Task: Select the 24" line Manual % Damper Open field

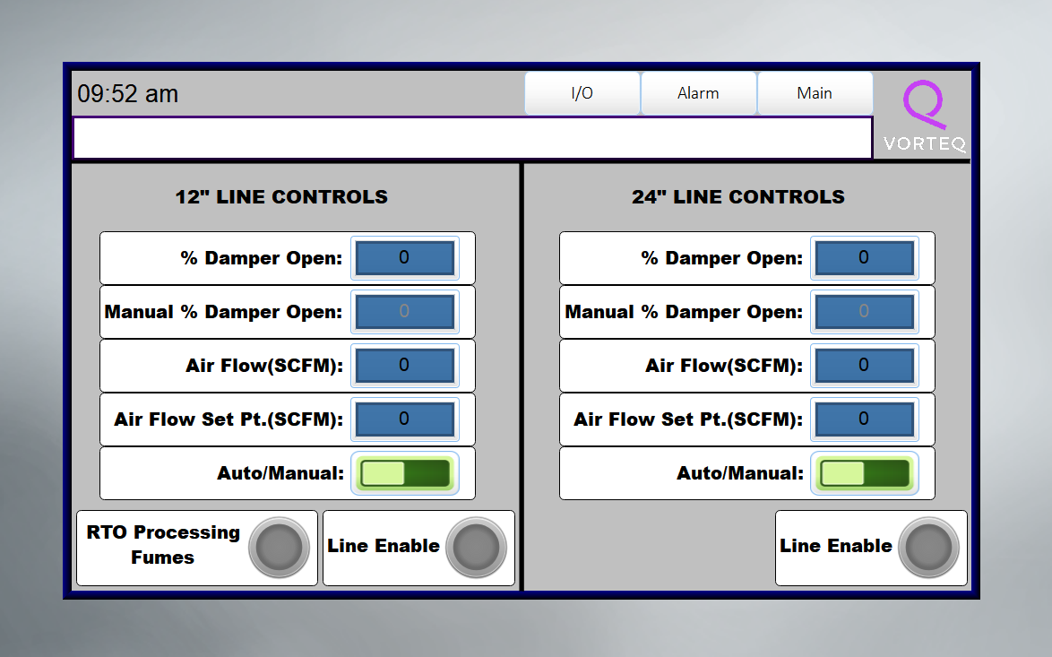Action: click(864, 312)
